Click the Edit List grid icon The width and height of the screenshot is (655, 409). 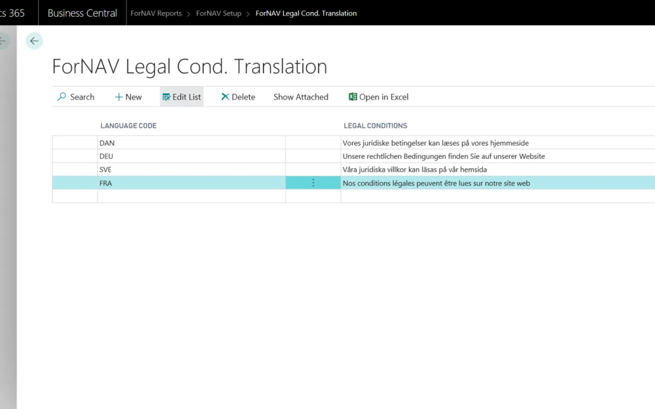click(166, 97)
